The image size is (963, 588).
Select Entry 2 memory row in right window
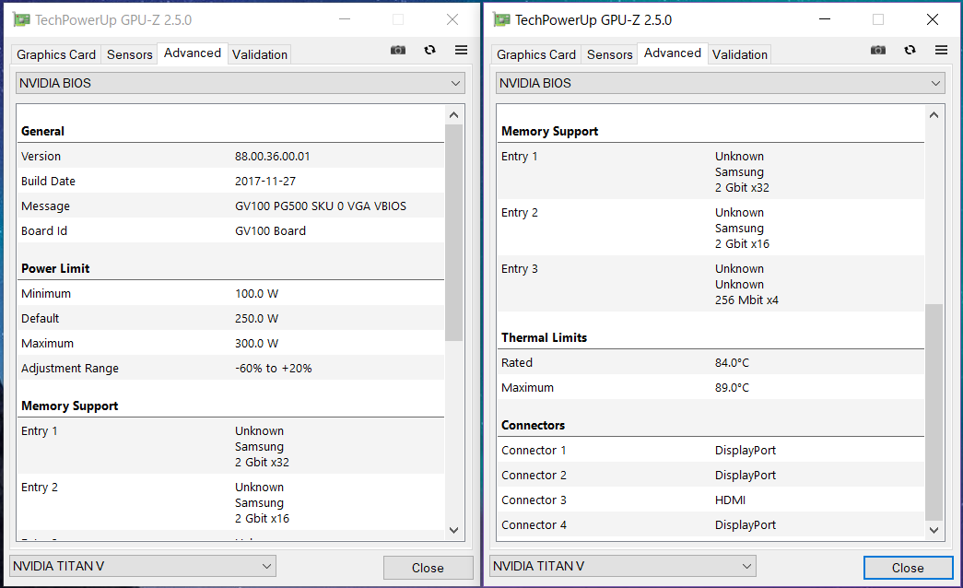coord(711,228)
